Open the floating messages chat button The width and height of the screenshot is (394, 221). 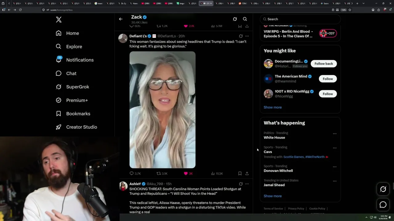tap(383, 205)
